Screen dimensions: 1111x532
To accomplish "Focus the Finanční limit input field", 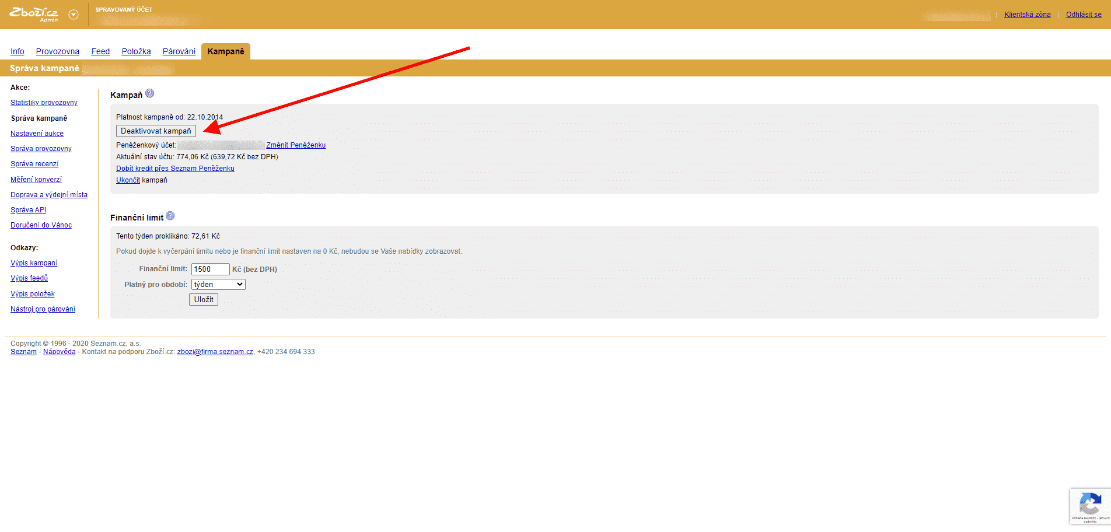I will pos(210,269).
